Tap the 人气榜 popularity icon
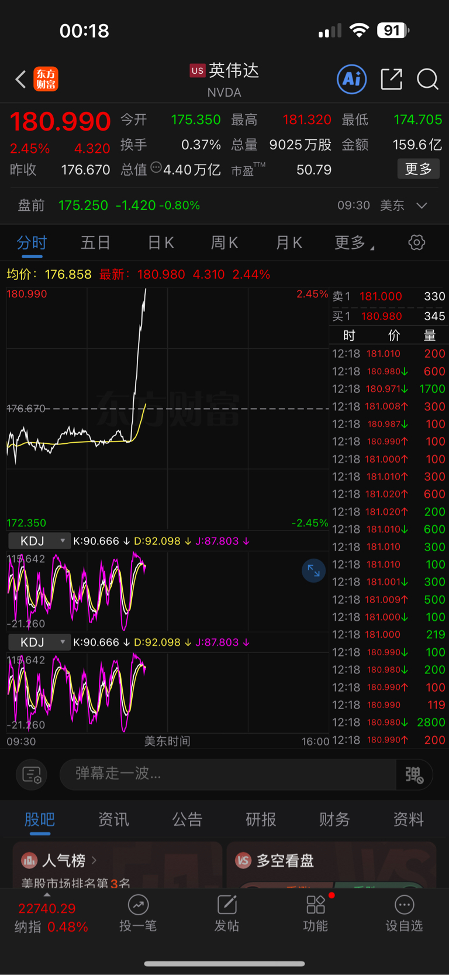The image size is (449, 975). click(x=29, y=860)
